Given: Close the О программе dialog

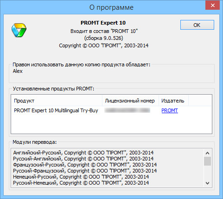Looking at the screenshot, I should pyautogui.click(x=212, y=5).
